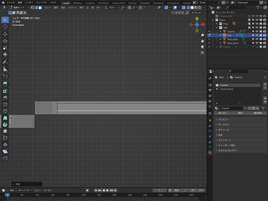This screenshot has width=268, height=201.
Task: Expand the サーフェス panel
Action: (x=223, y=124)
